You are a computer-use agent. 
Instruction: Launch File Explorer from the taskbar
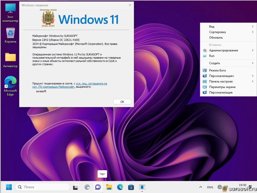click(109, 187)
